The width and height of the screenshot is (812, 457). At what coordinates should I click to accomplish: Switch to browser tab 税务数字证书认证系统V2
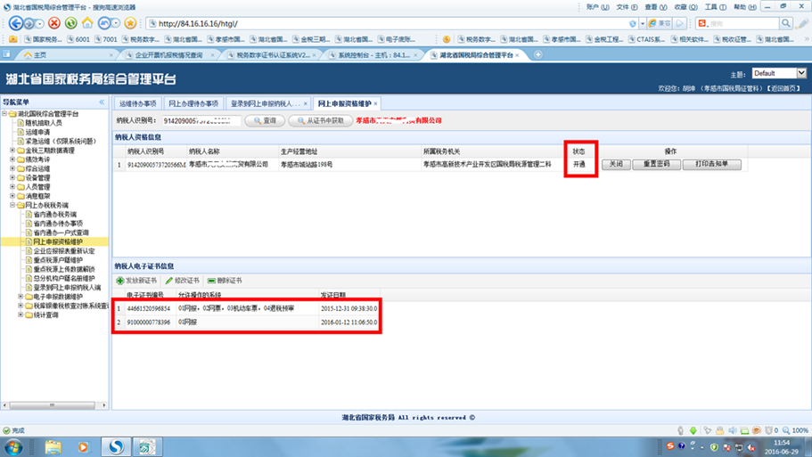(273, 55)
